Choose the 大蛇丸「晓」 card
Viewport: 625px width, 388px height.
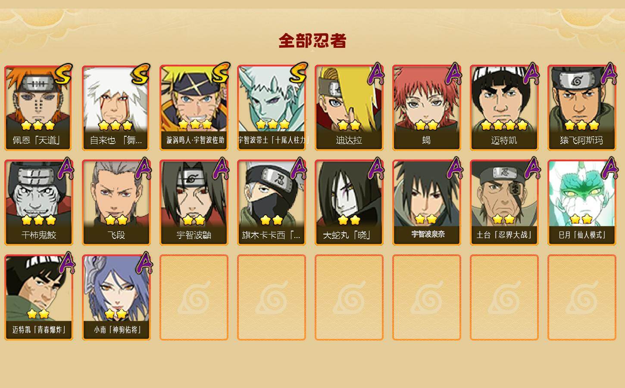tap(349, 203)
